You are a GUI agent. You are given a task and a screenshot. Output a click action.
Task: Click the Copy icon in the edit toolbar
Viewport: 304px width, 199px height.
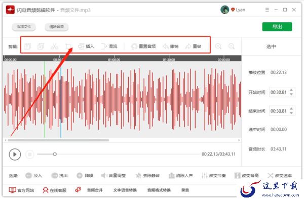(x=27, y=46)
